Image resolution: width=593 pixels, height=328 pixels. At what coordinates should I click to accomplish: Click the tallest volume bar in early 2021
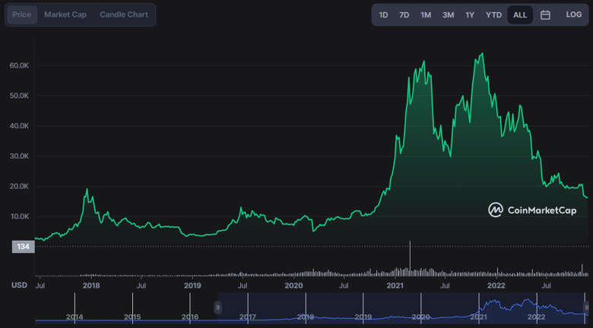click(410, 258)
